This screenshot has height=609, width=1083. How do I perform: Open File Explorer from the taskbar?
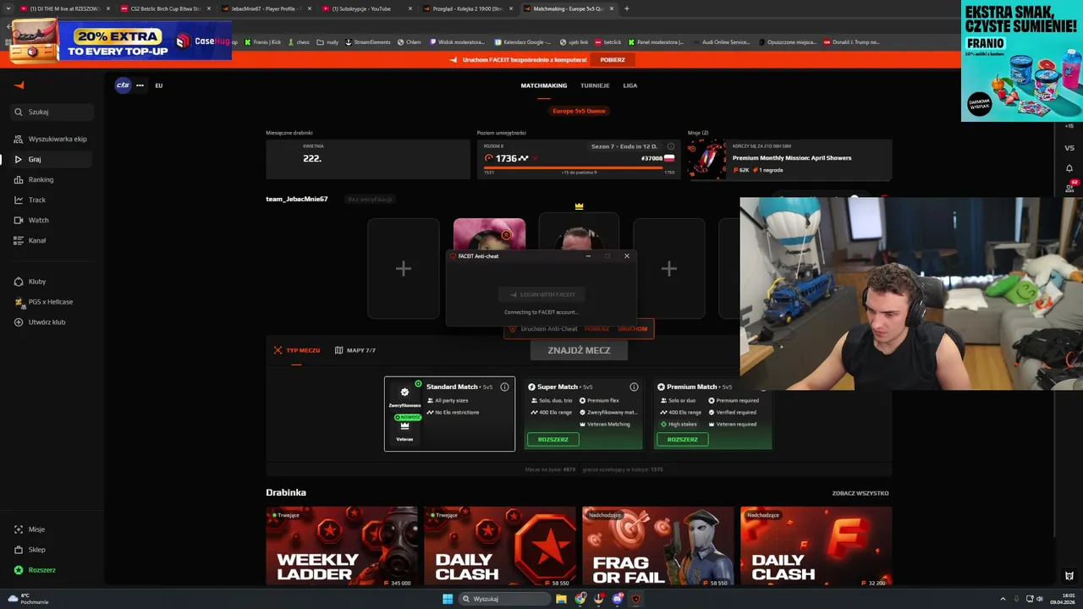point(561,599)
